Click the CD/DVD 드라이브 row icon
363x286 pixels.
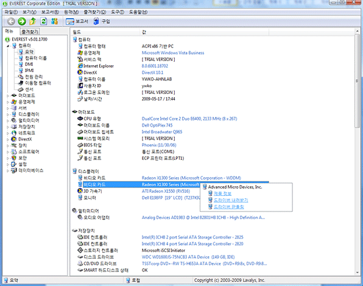(x=80, y=263)
